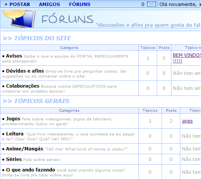Click the Avisos posts count 5

[x=164, y=58]
